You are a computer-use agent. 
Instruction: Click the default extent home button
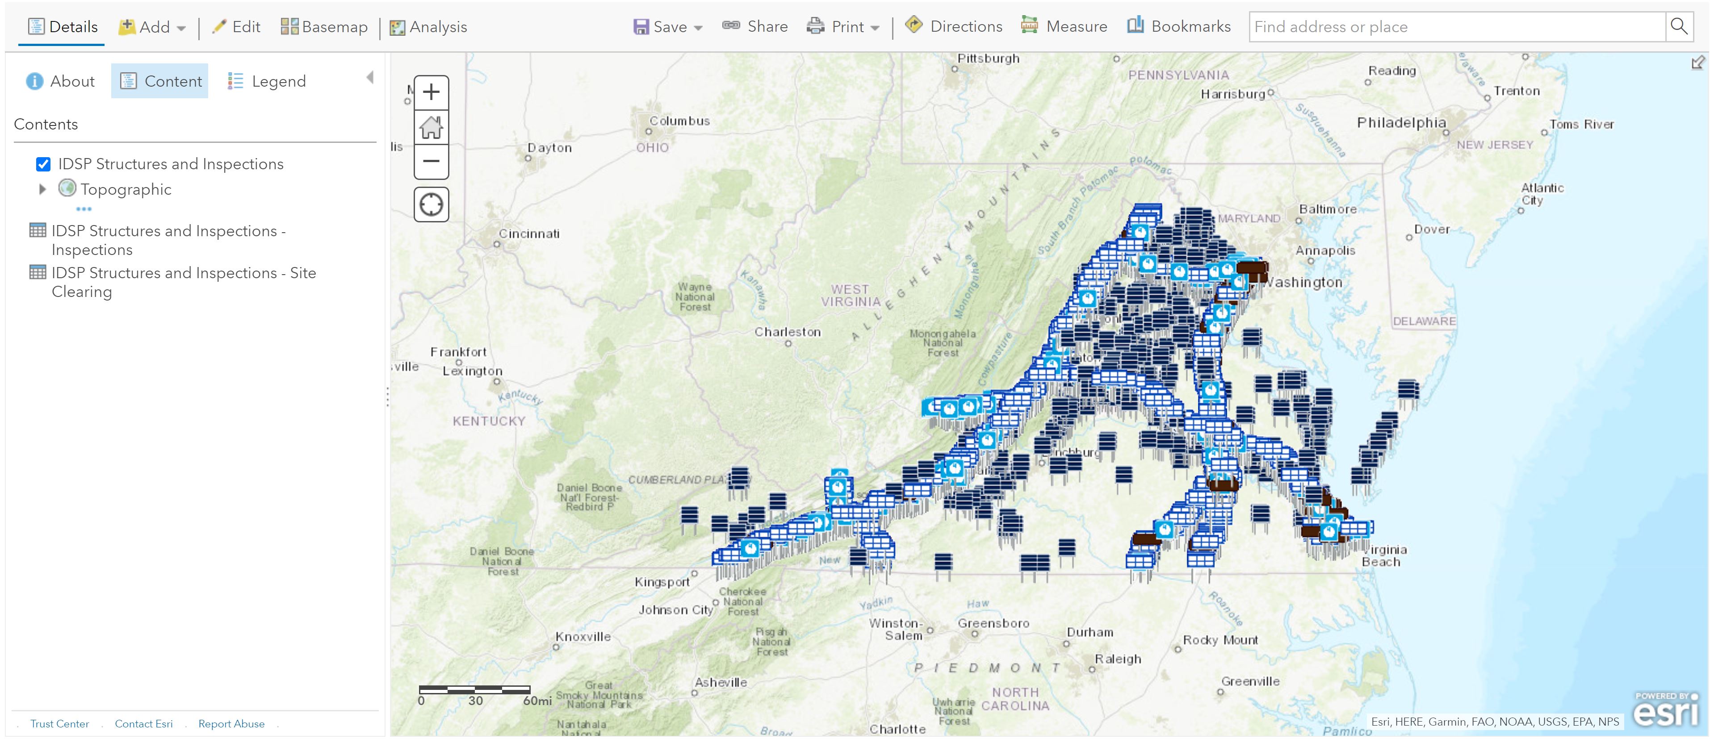pyautogui.click(x=431, y=127)
